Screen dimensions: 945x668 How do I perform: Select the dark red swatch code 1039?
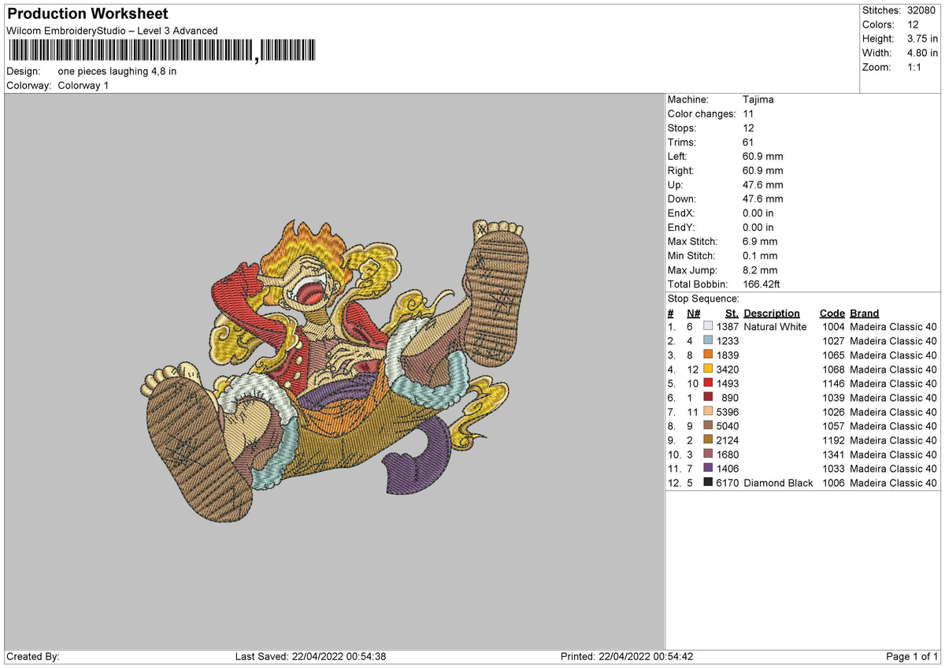[708, 397]
